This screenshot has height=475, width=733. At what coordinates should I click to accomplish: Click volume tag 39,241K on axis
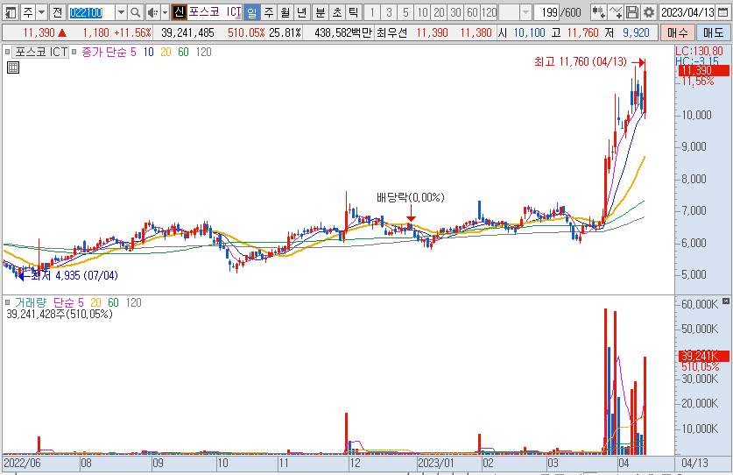point(703,356)
